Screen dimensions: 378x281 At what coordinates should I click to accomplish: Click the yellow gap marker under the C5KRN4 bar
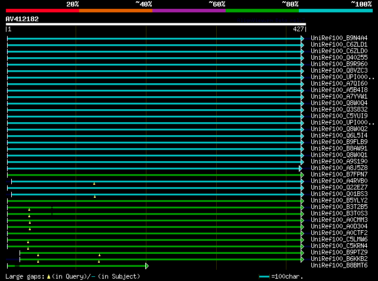pos(28,249)
